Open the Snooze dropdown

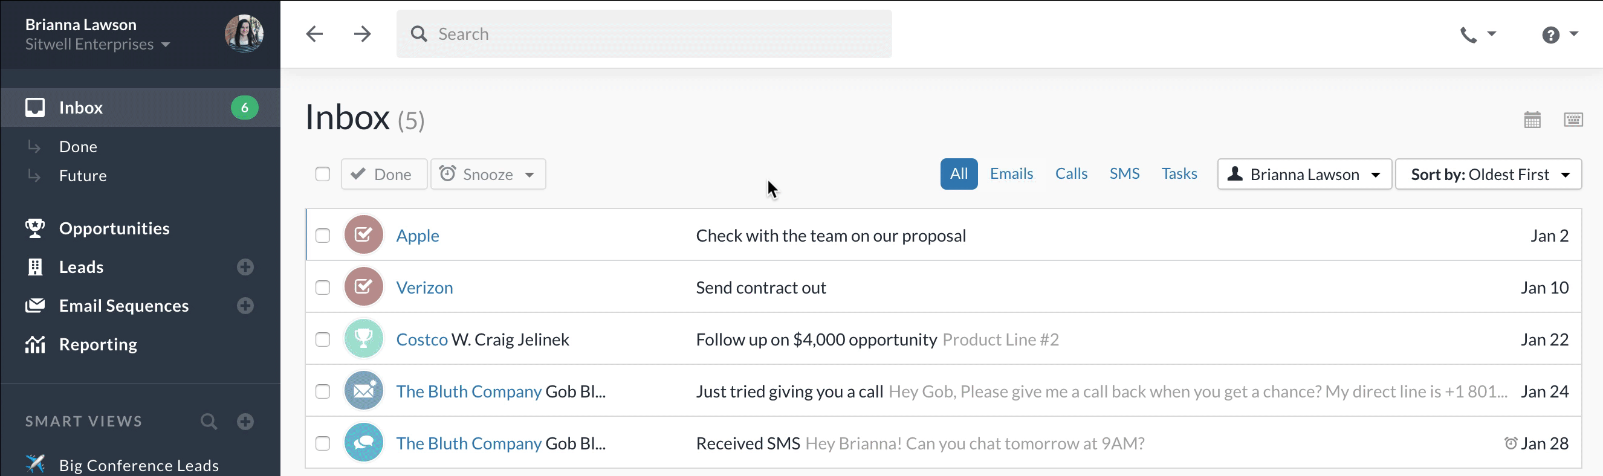pyautogui.click(x=488, y=174)
